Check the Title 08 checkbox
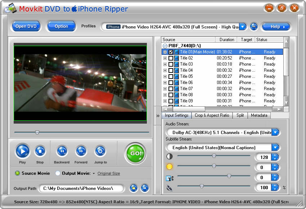306x209 pixels. coord(171,95)
